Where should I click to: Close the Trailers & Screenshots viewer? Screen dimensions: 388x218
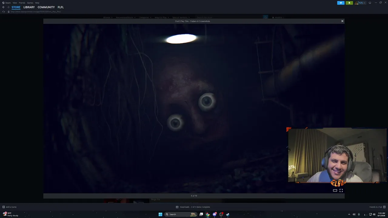point(342,21)
